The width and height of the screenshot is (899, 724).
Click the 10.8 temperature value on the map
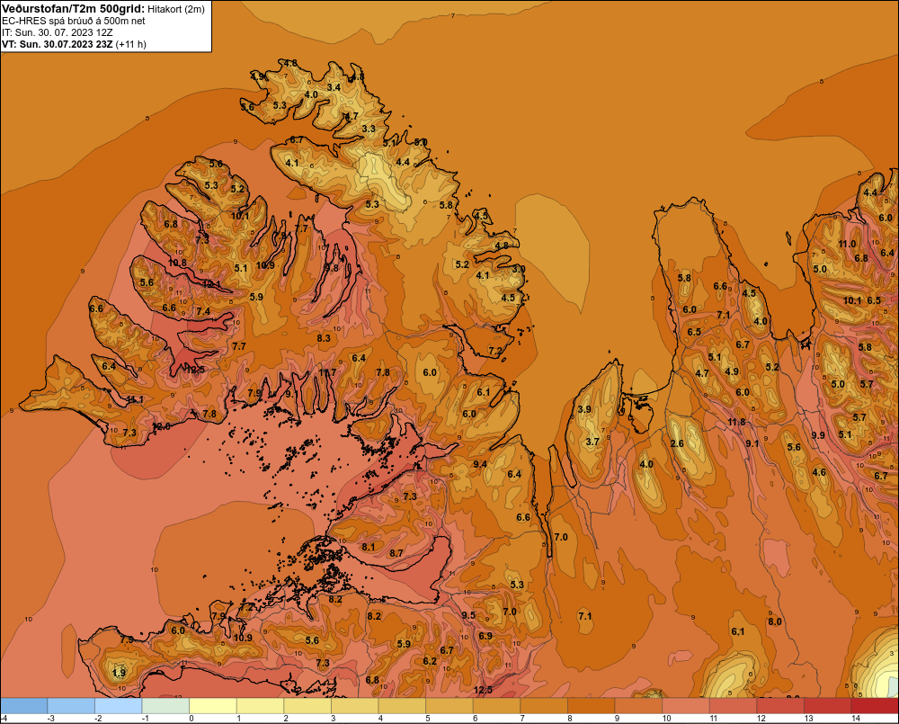click(177, 263)
